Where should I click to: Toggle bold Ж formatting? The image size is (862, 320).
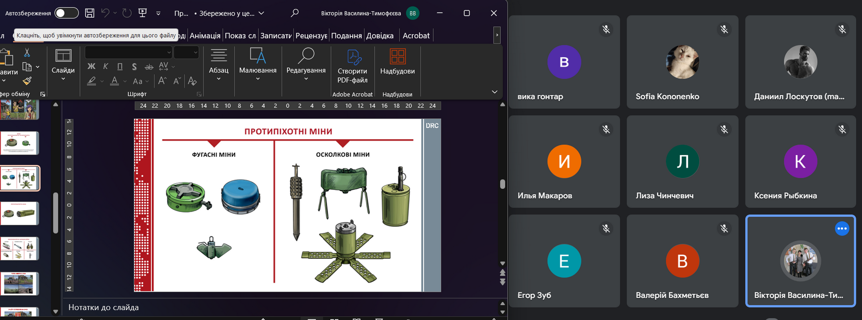[x=91, y=66]
